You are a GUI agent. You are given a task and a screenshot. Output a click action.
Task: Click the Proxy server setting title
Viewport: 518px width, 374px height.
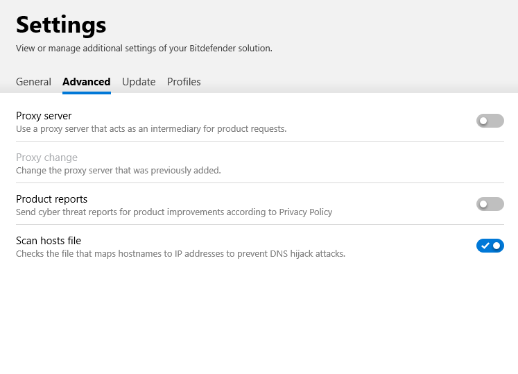click(x=44, y=116)
